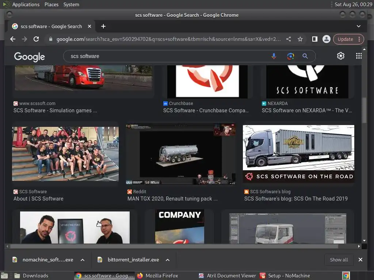Switch to Setup - NoMachine window

285,276
